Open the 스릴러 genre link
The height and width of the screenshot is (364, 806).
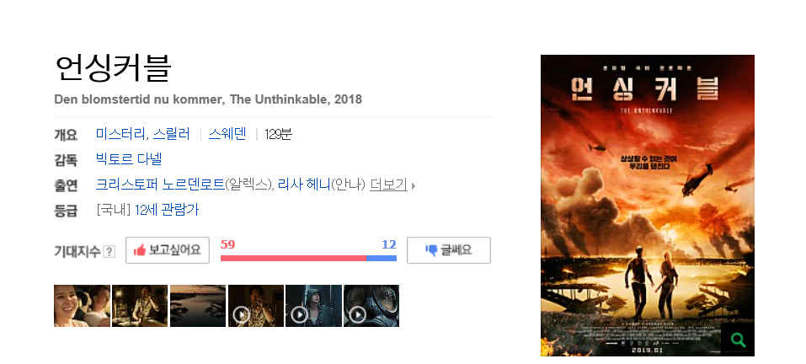tap(172, 134)
